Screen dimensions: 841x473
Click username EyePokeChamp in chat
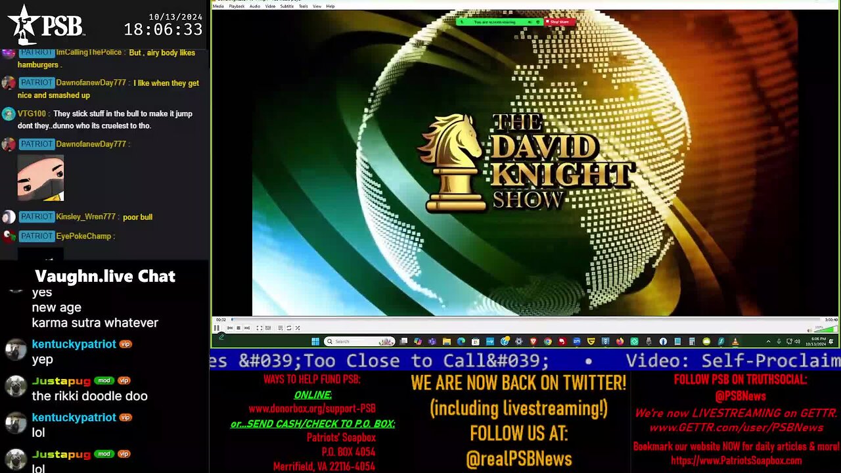click(83, 236)
